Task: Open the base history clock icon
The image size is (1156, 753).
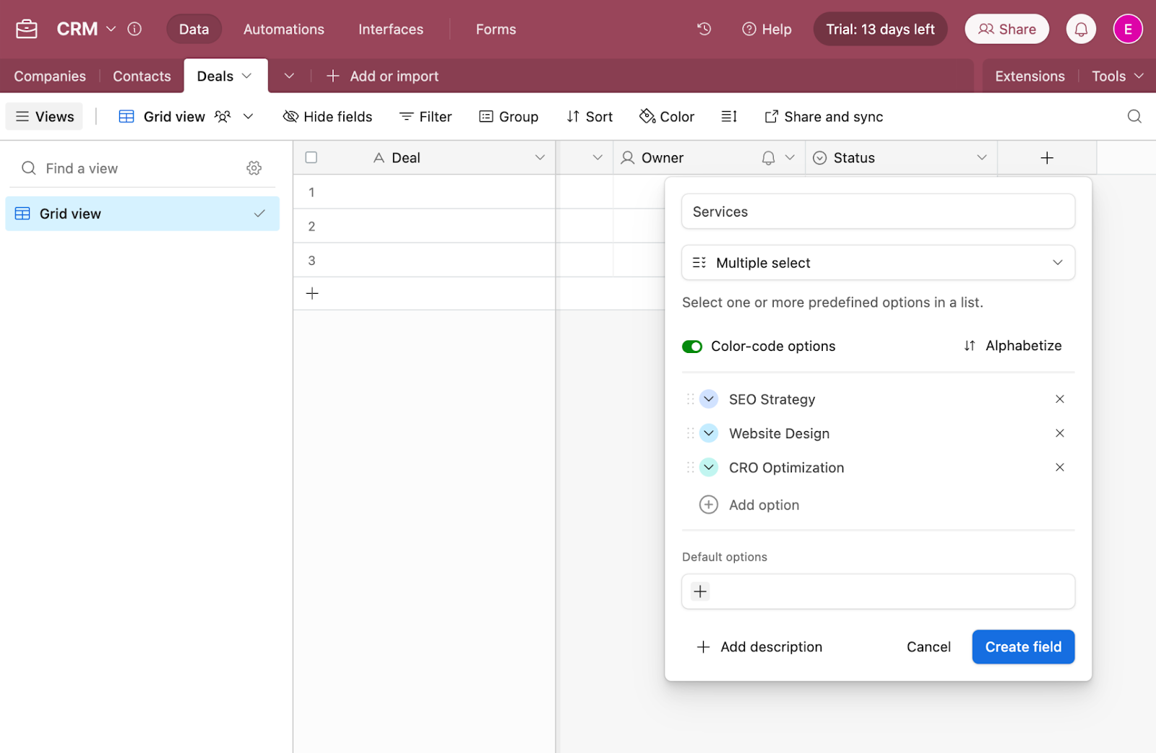Action: point(704,29)
